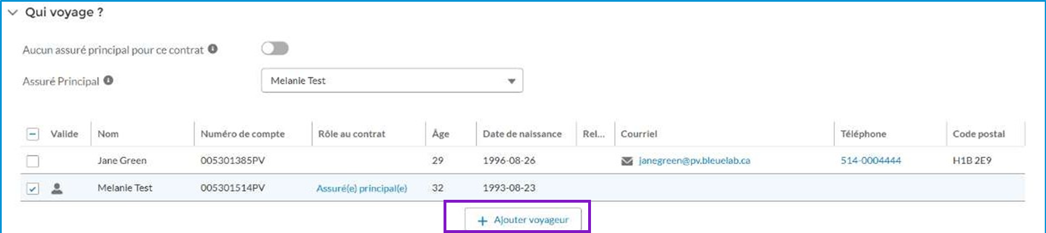Click the phone number 514-0004444

(x=870, y=161)
